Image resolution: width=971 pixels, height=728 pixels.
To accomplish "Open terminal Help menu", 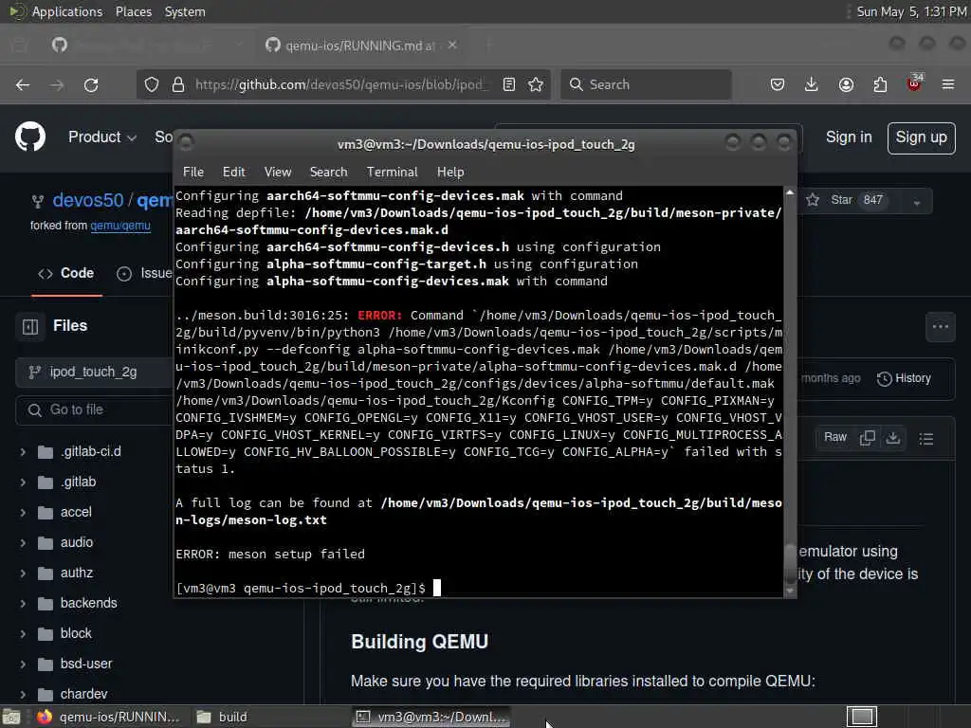I will tap(450, 173).
